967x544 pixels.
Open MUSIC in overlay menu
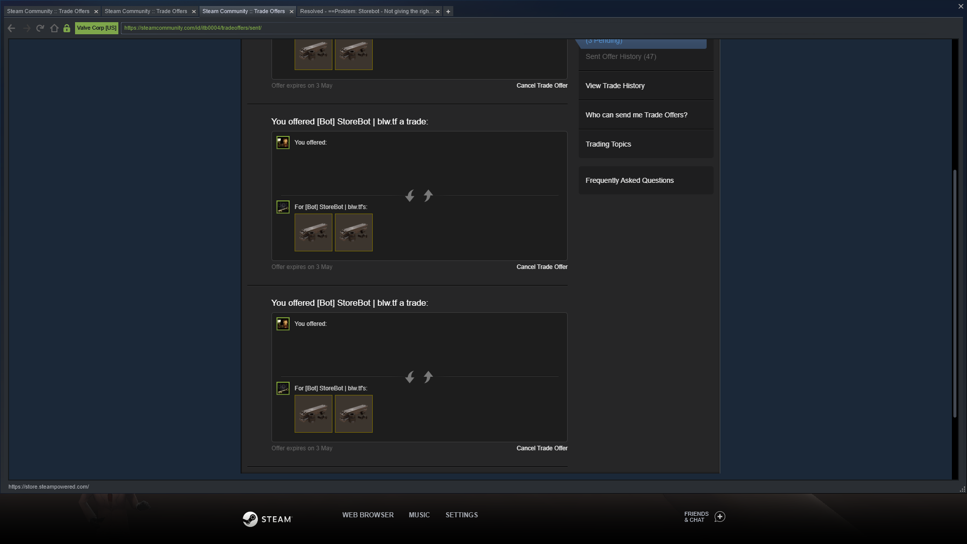pyautogui.click(x=419, y=515)
